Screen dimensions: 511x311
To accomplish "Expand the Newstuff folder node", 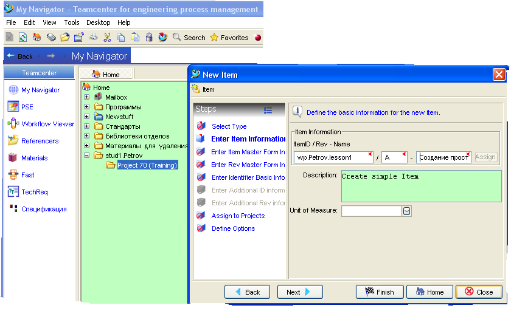I will pos(86,116).
